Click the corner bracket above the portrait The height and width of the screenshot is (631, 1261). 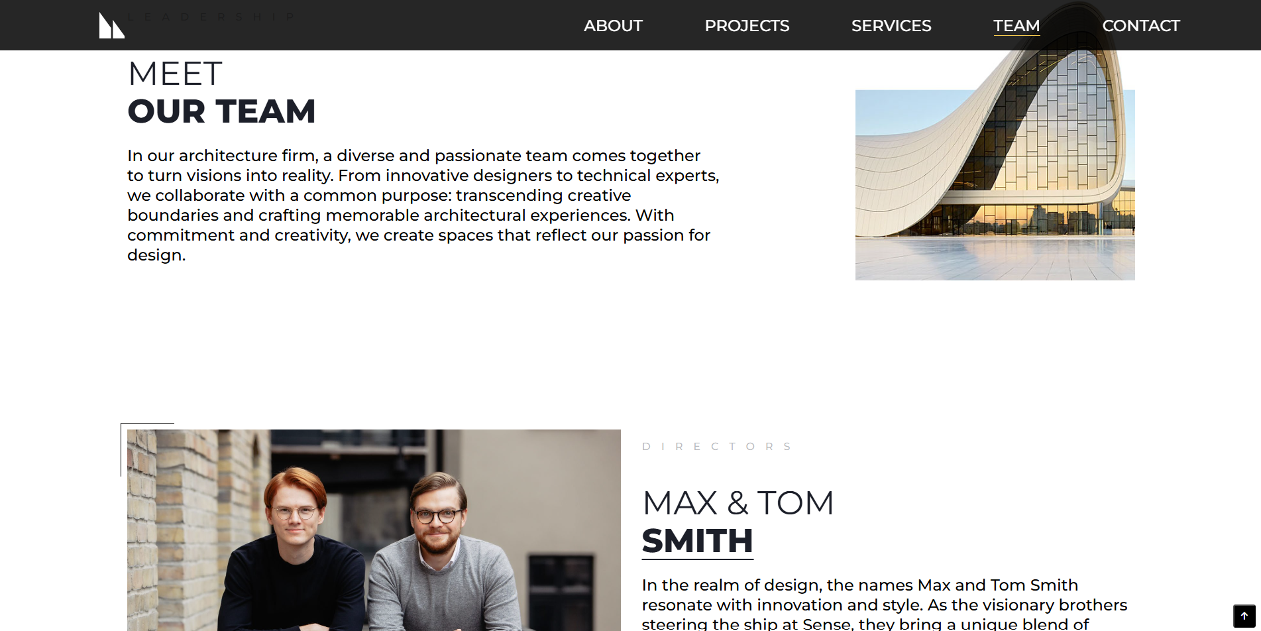(x=147, y=449)
